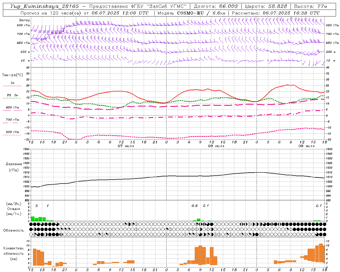The height and width of the screenshot is (272, 340).
Task: Select the Прогноз на 120 часа(ов) header text
Action: pos(51,13)
